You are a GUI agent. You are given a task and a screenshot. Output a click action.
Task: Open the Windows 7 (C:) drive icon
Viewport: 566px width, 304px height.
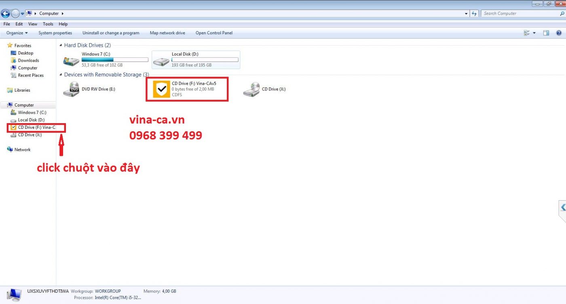71,61
